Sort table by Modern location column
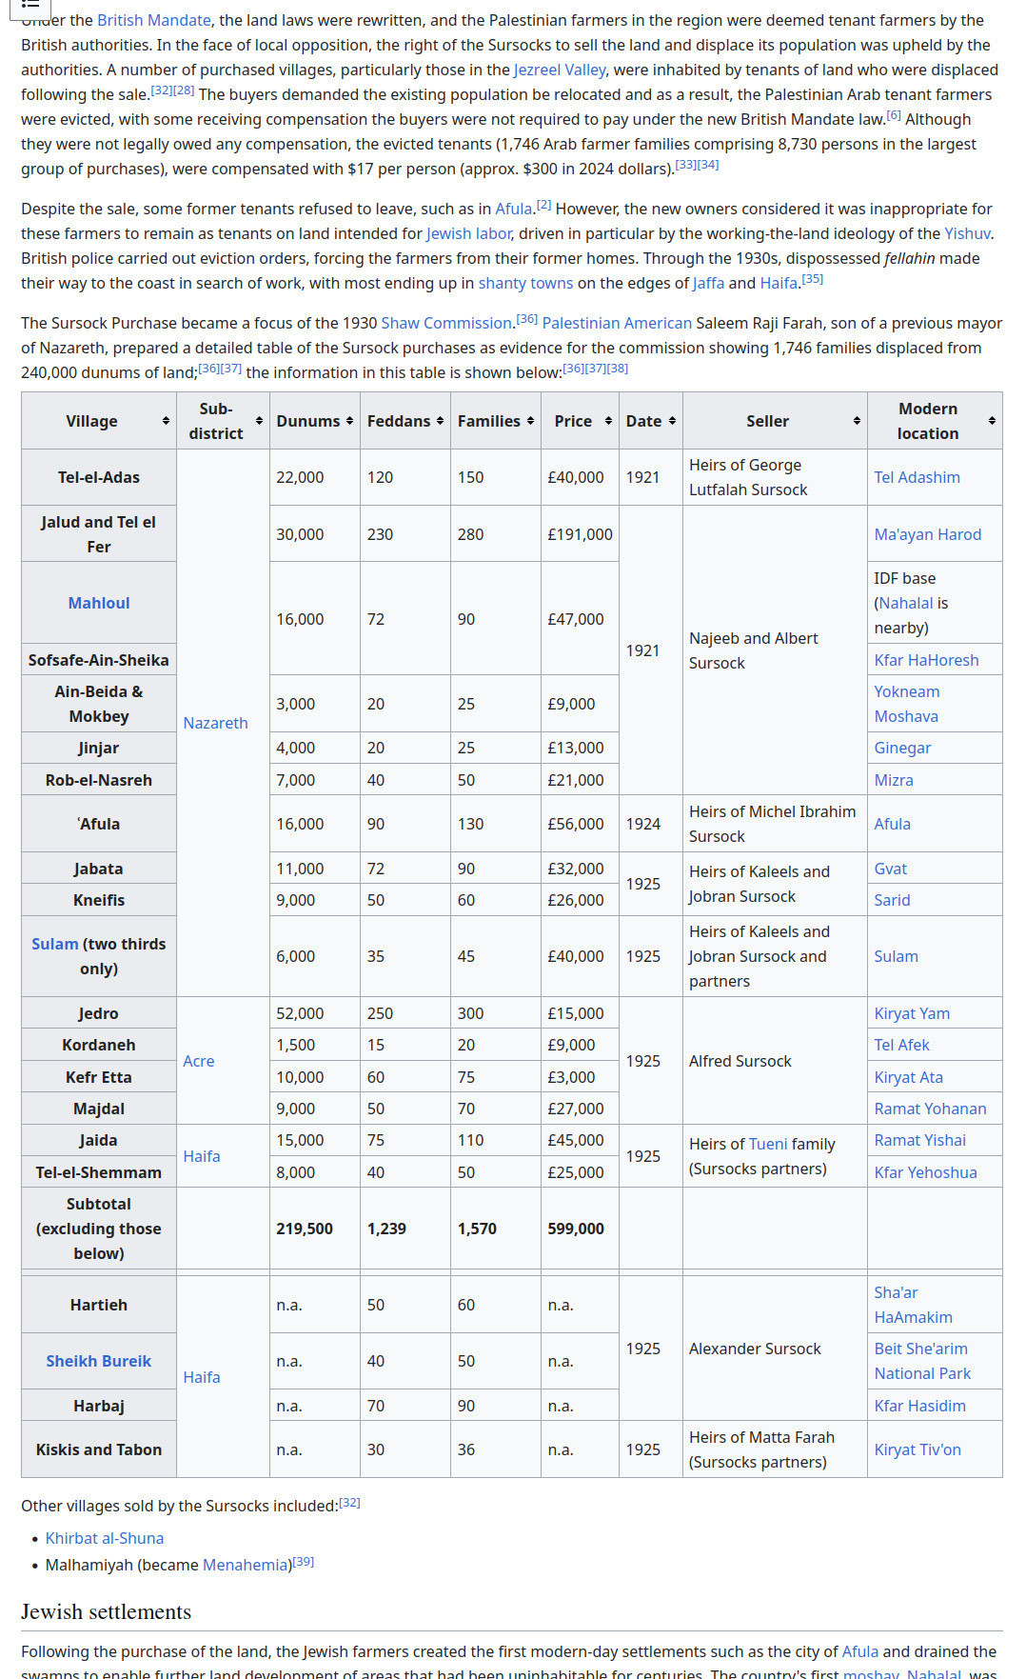1026x1679 pixels. pos(935,421)
